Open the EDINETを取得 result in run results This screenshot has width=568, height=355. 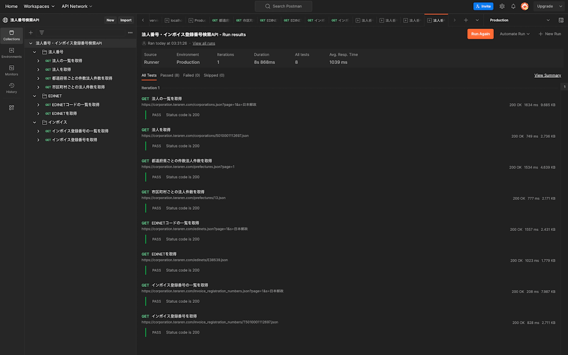click(164, 254)
